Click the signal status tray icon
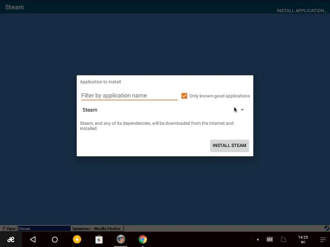Screen dimensions: 330x247 click(x=284, y=239)
